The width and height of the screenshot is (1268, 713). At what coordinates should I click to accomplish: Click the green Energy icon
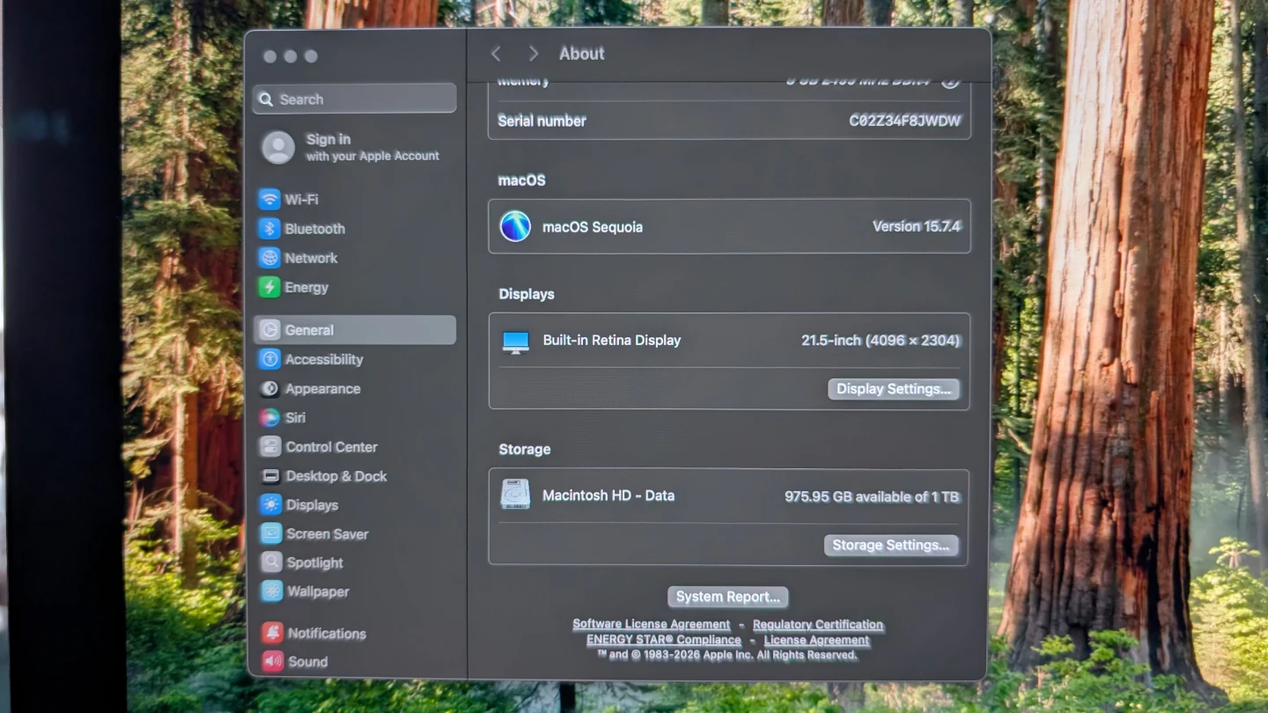(x=269, y=287)
